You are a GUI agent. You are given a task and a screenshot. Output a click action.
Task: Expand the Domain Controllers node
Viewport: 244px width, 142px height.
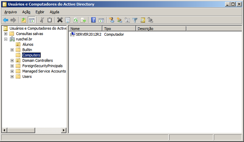pos(12,61)
